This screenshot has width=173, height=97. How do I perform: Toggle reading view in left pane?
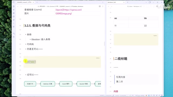[100, 6]
